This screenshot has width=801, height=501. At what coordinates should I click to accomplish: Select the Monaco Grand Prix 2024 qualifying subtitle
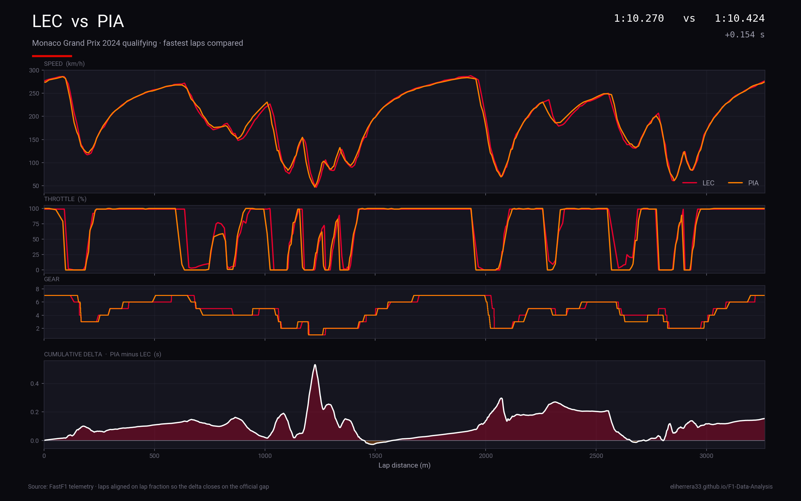[138, 43]
